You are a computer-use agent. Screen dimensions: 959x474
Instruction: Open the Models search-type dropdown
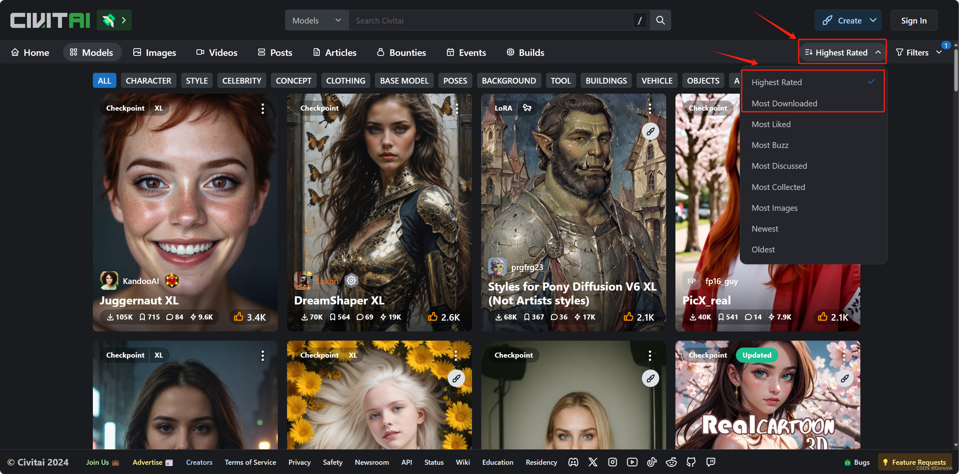coord(317,20)
